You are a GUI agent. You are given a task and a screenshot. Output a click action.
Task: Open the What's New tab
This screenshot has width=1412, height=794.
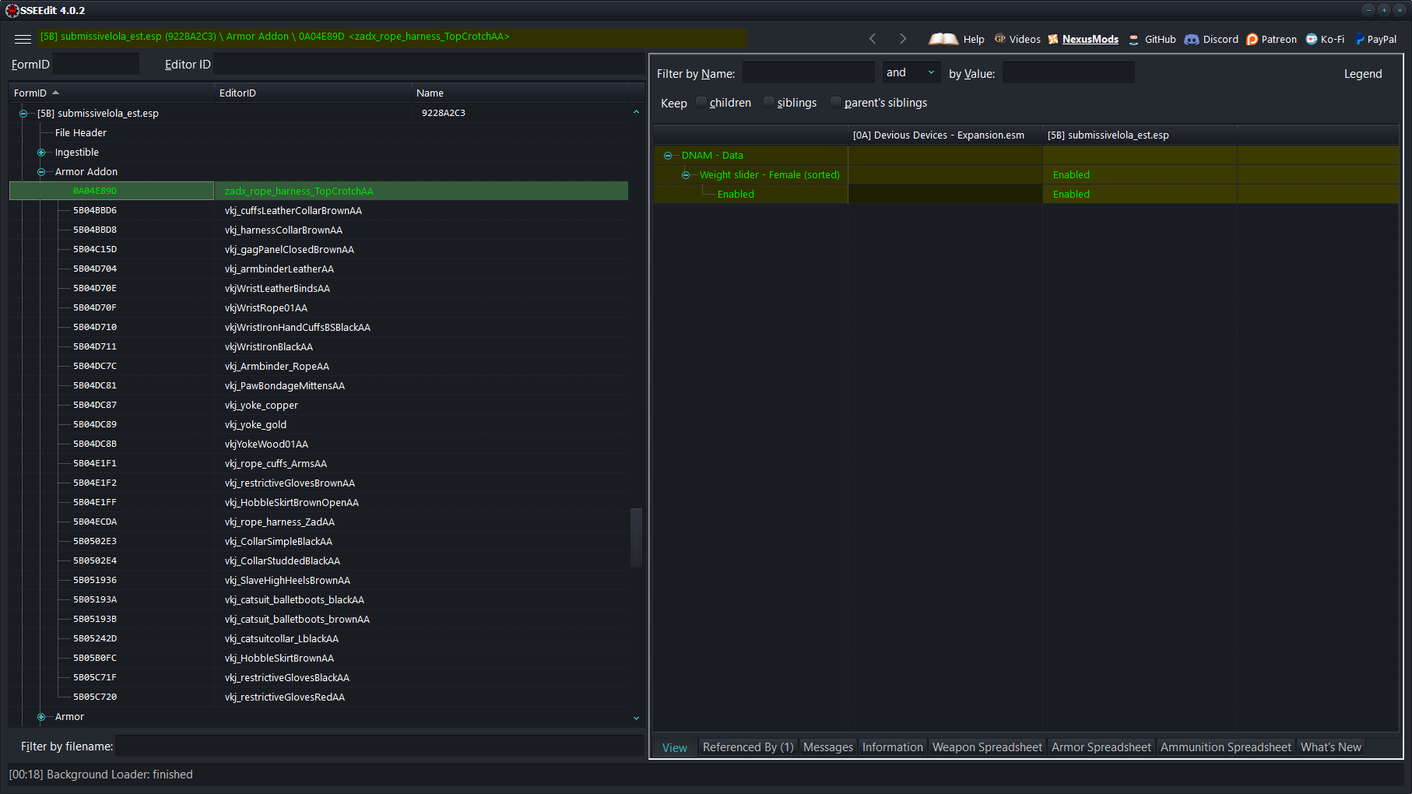pos(1331,747)
